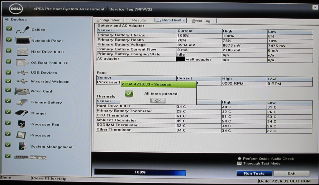Click the 91 C CPU high value
Viewport: 319px width, 185px height.
226,117
